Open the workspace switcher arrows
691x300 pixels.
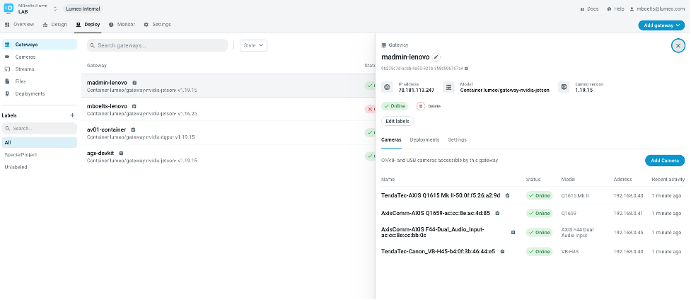pyautogui.click(x=55, y=8)
